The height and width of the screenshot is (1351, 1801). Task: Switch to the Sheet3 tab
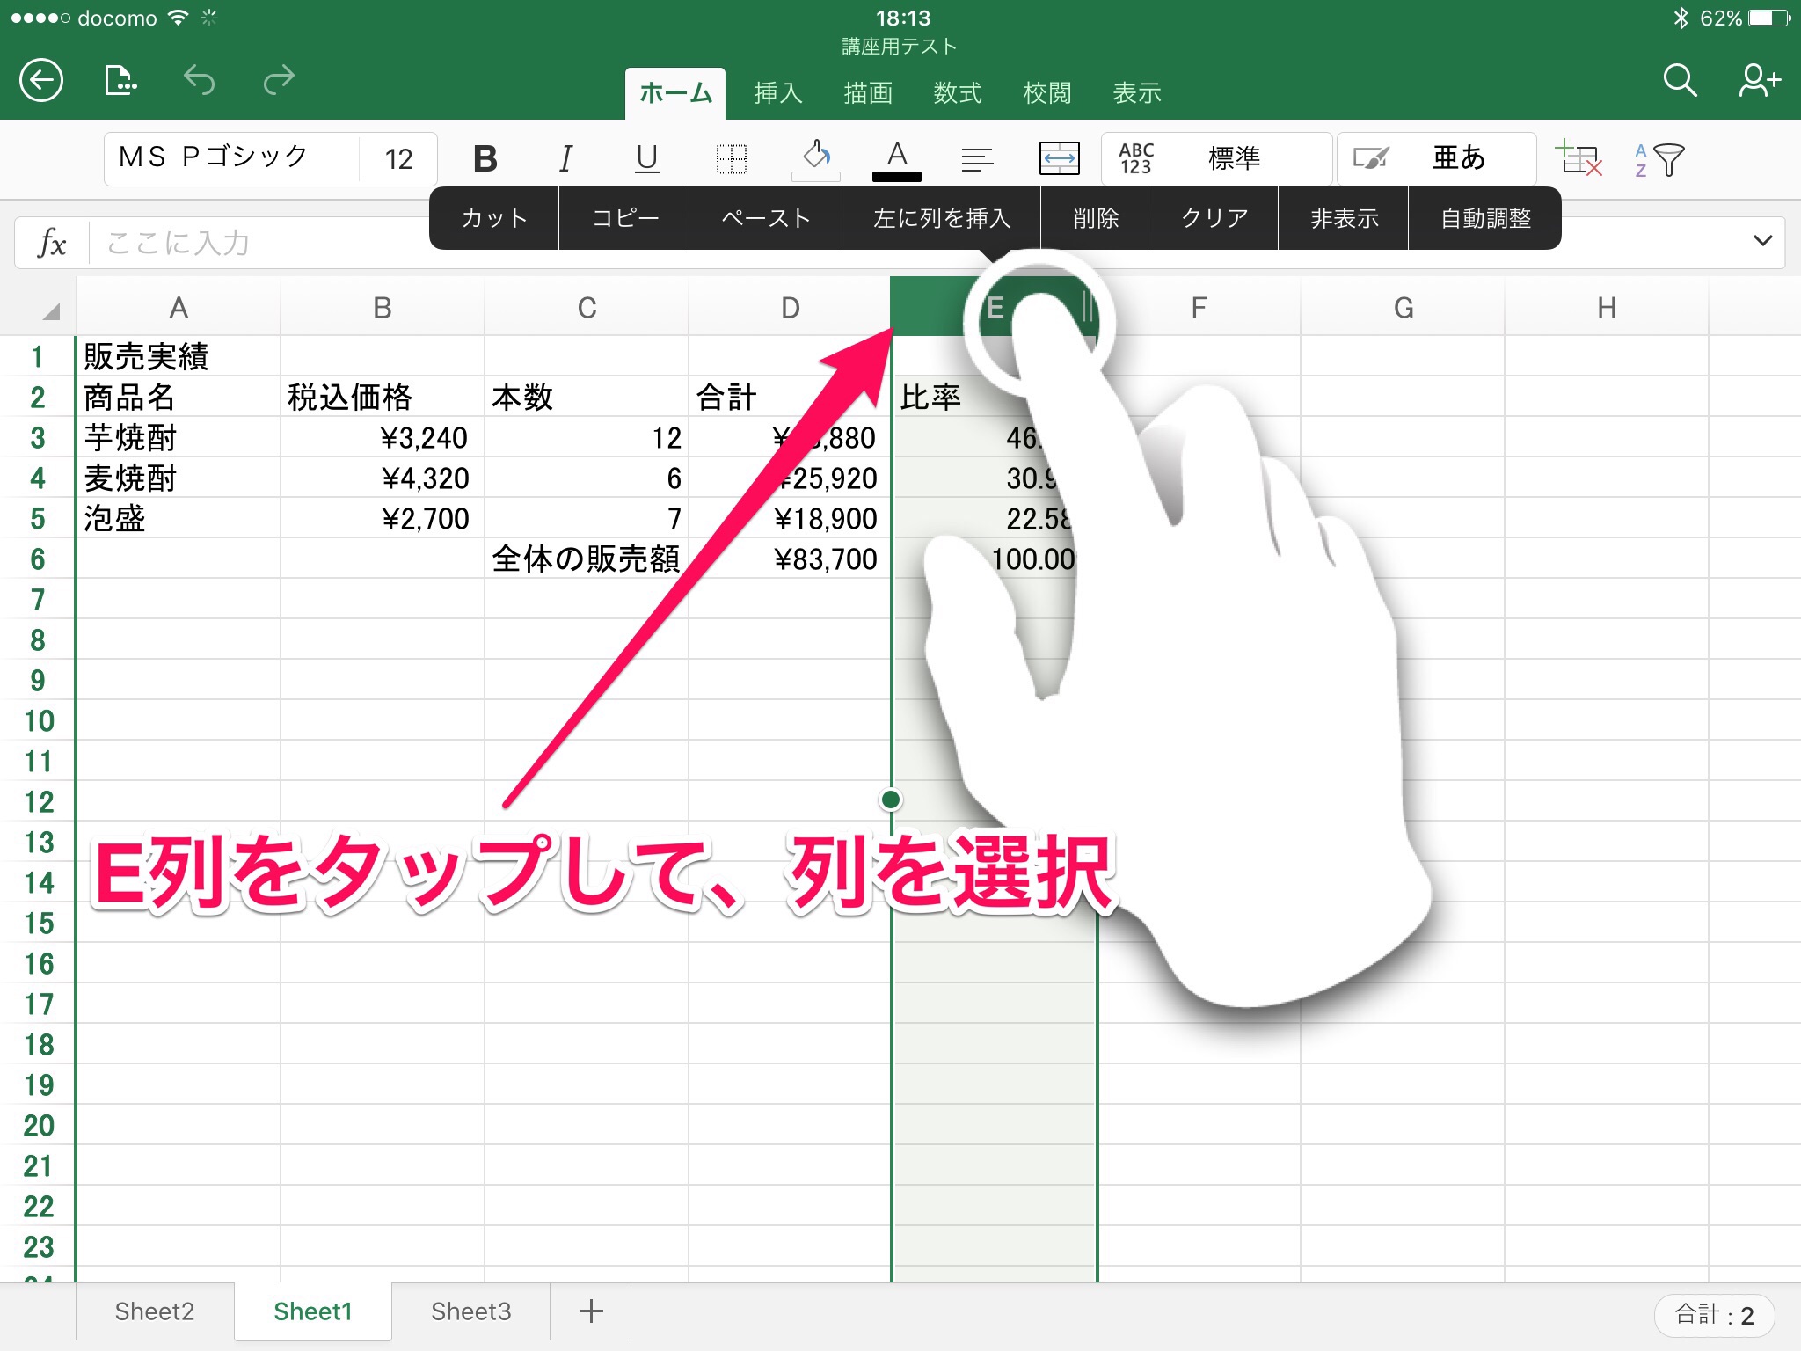click(470, 1311)
